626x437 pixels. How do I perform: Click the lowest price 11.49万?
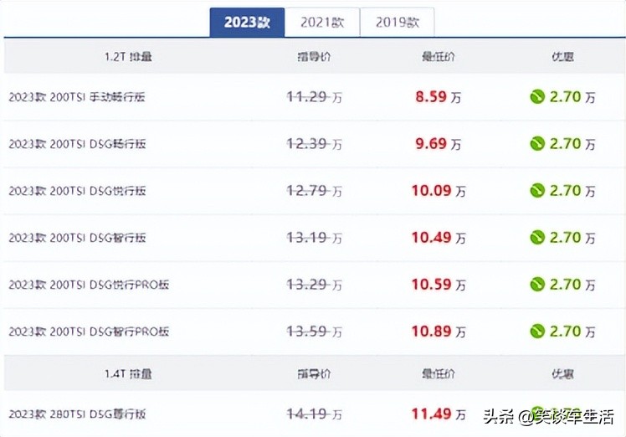click(439, 414)
